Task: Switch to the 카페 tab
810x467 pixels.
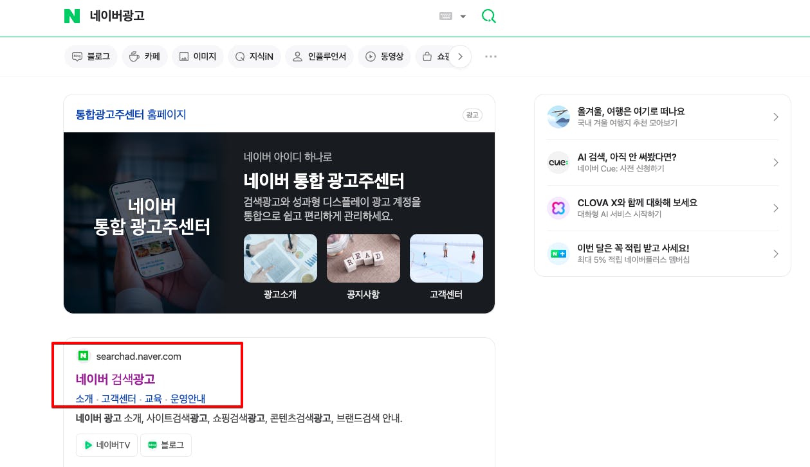Action: (145, 57)
